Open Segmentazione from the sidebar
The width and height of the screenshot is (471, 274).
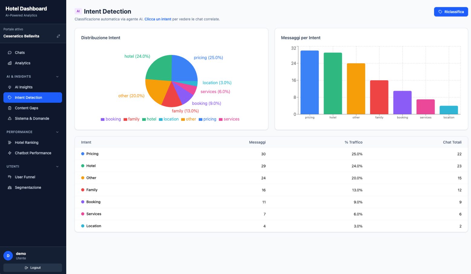point(33,188)
